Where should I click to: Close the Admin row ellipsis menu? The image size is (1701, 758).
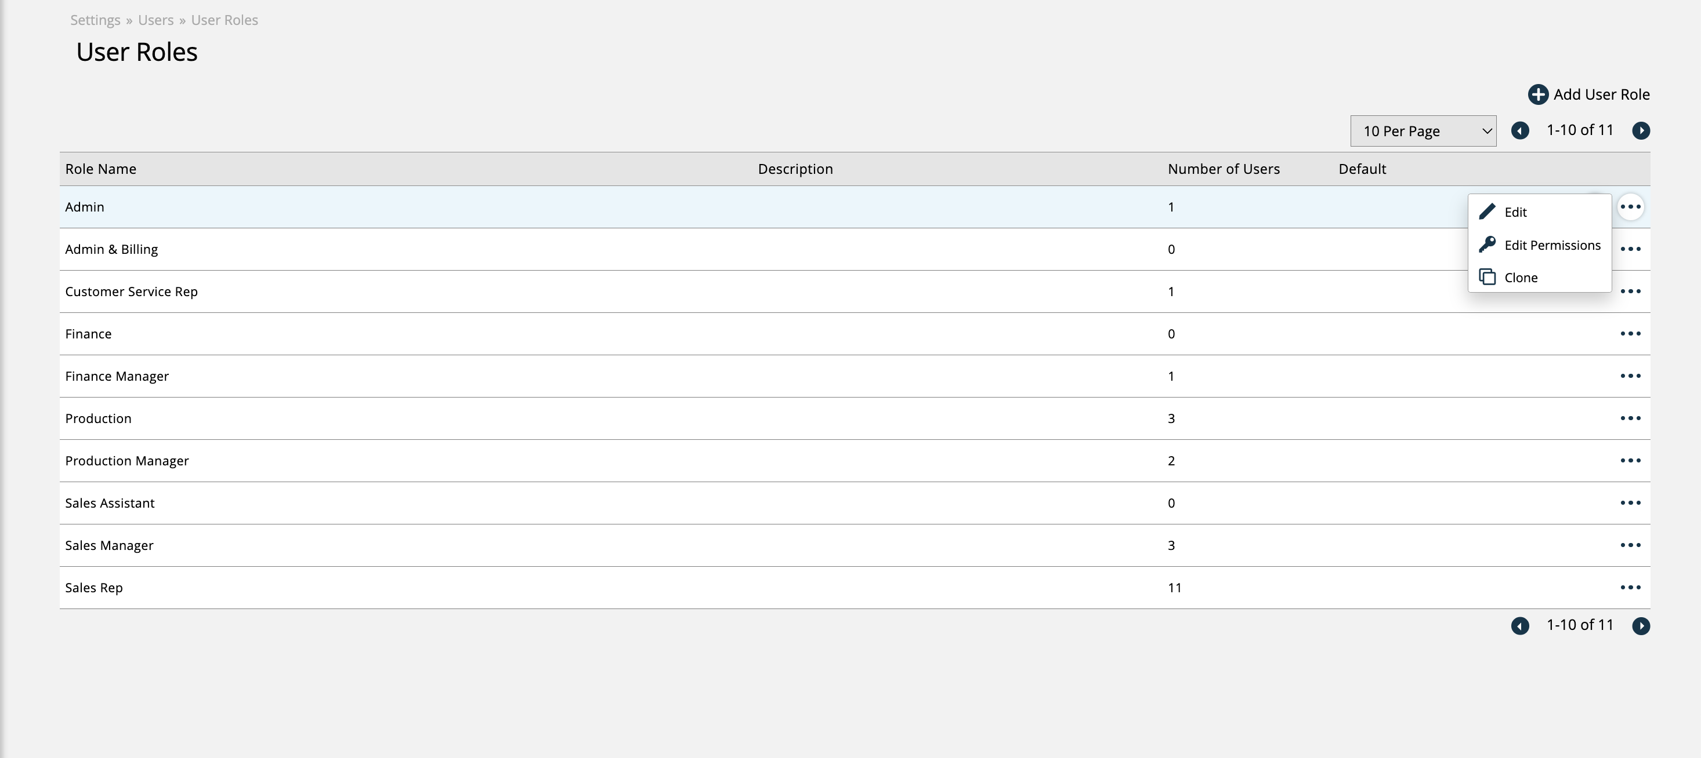tap(1630, 207)
